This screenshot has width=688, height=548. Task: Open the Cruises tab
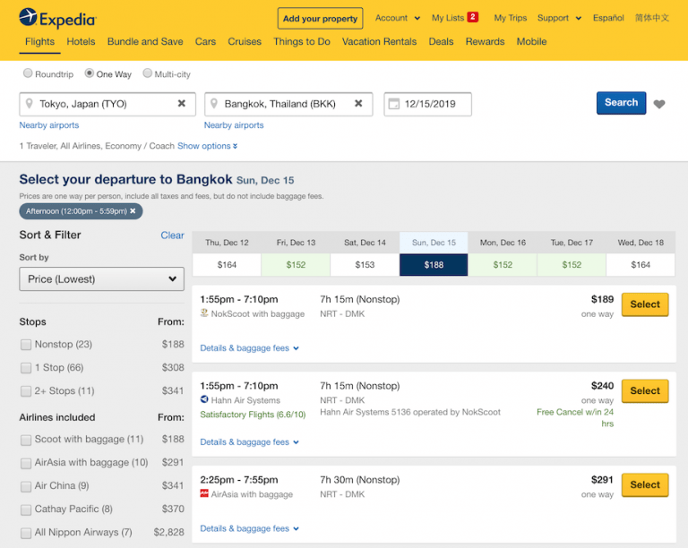245,42
